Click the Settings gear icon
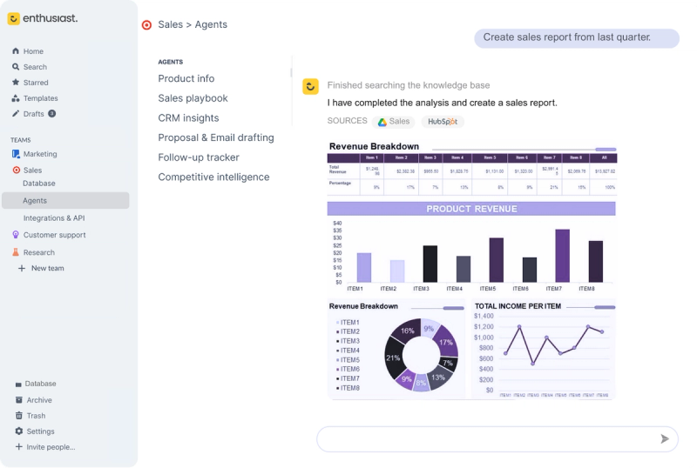 pyautogui.click(x=18, y=431)
